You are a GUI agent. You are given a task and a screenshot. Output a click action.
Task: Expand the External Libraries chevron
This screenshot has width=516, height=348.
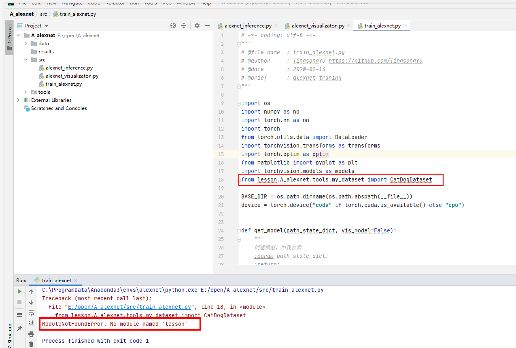click(19, 100)
